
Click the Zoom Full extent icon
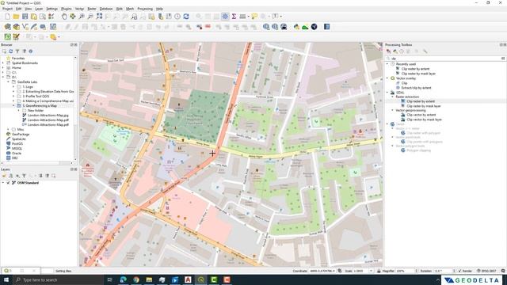[x=99, y=17]
